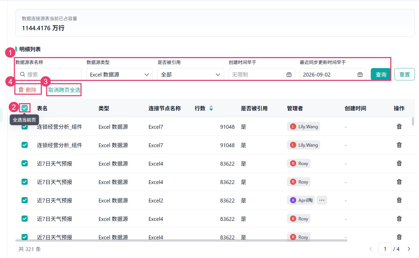
Task: Click the 1144.4176 万行 capacity value
Action: [x=43, y=28]
